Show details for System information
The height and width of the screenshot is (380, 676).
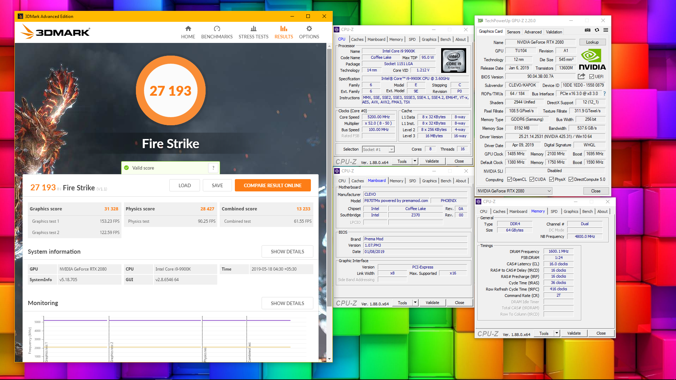[287, 252]
